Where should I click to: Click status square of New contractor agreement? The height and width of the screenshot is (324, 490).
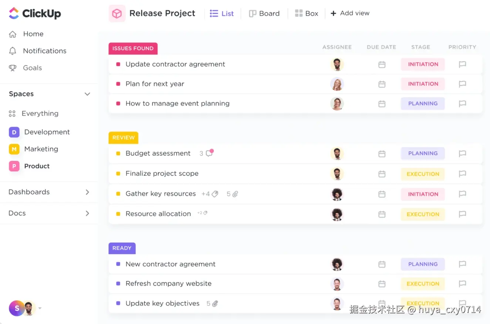point(118,264)
